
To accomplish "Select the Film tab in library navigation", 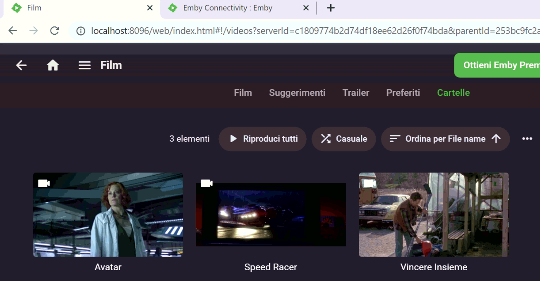I will tap(242, 93).
